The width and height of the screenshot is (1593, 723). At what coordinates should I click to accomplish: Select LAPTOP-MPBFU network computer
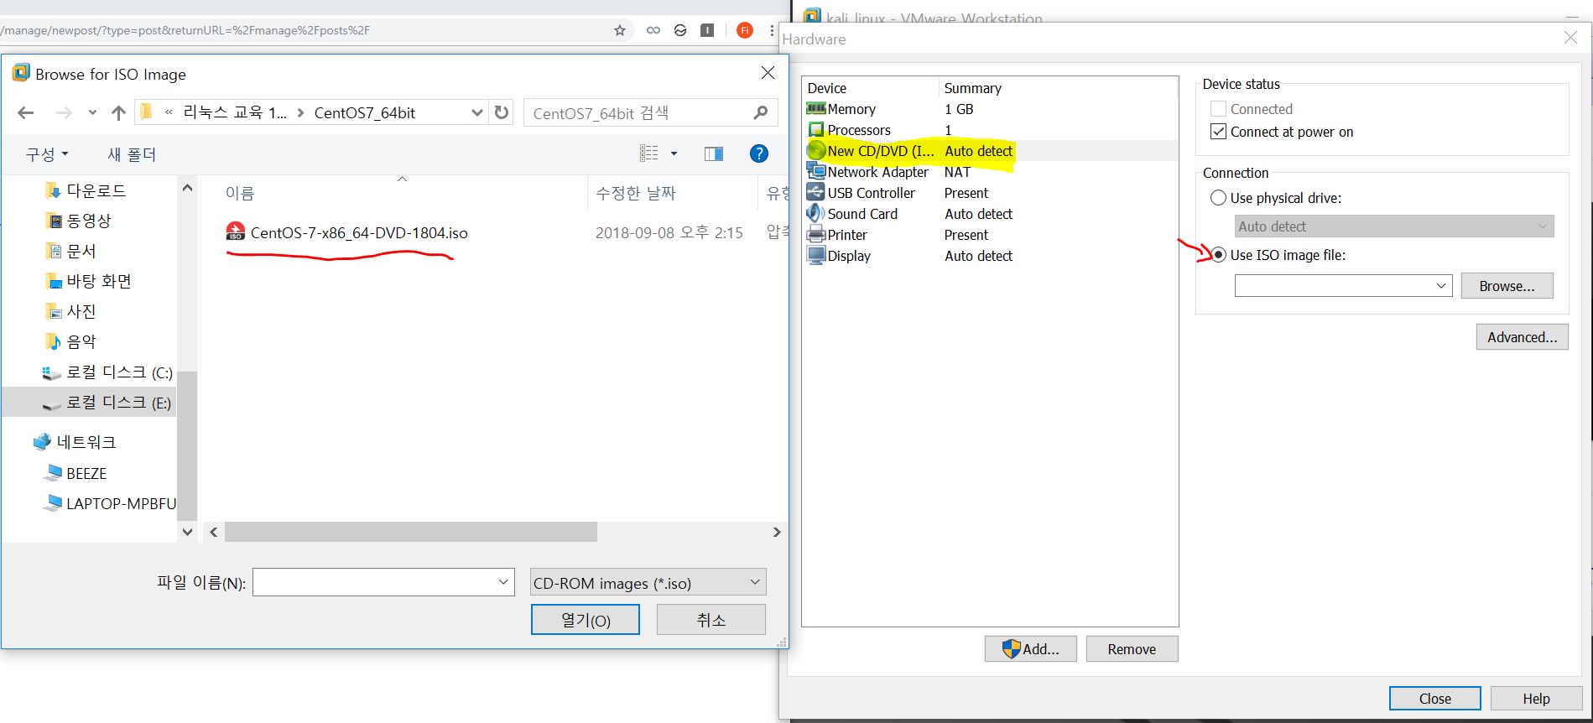coord(110,503)
